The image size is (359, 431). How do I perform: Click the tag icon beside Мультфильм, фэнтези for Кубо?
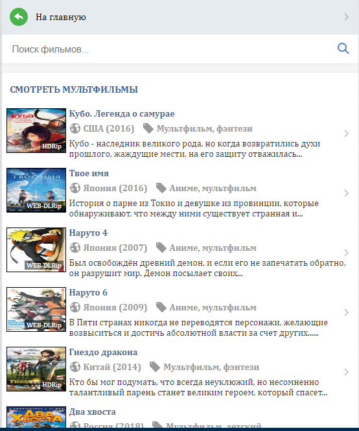click(148, 128)
